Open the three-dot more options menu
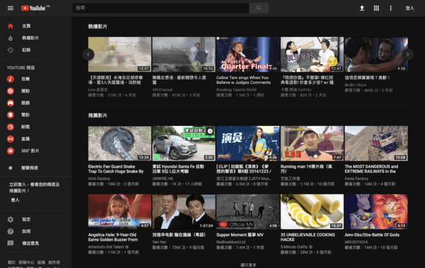This screenshot has height=268, width=425. pyautogui.click(x=391, y=8)
